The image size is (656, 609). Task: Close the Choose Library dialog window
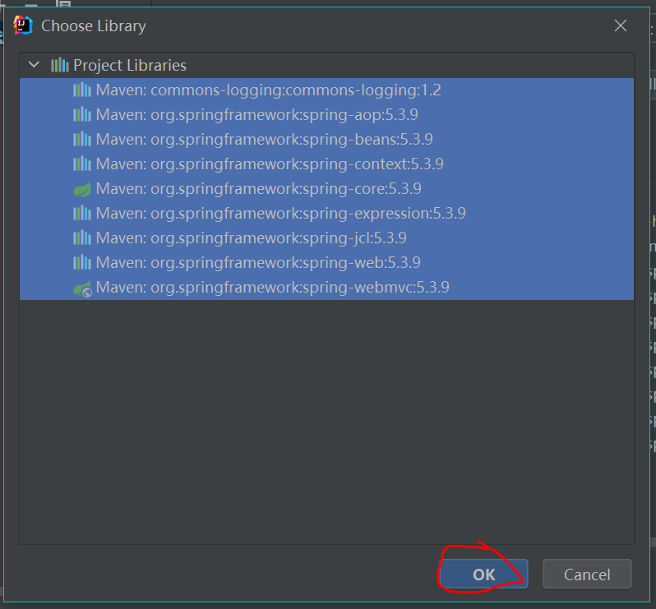point(621,26)
